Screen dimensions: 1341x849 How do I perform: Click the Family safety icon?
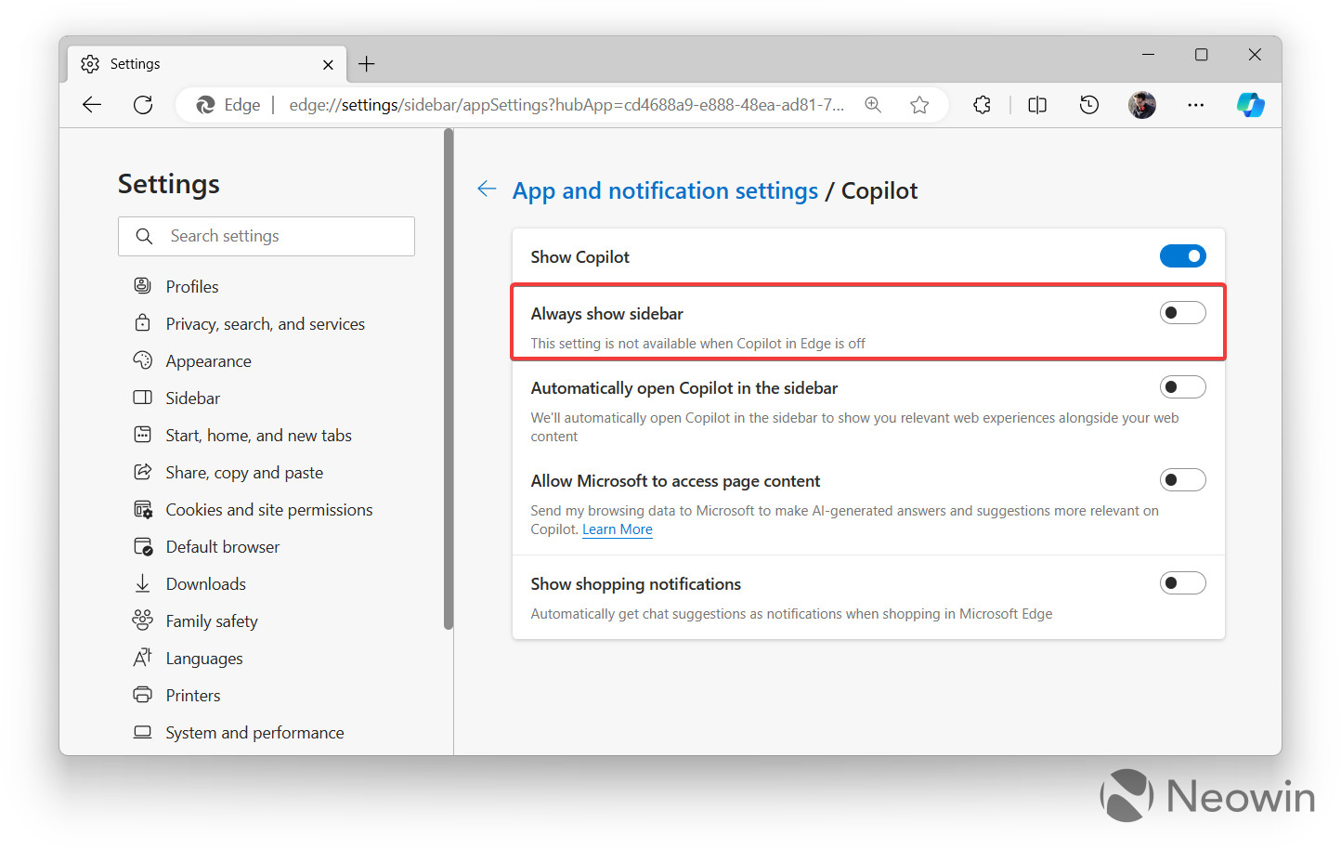(142, 620)
